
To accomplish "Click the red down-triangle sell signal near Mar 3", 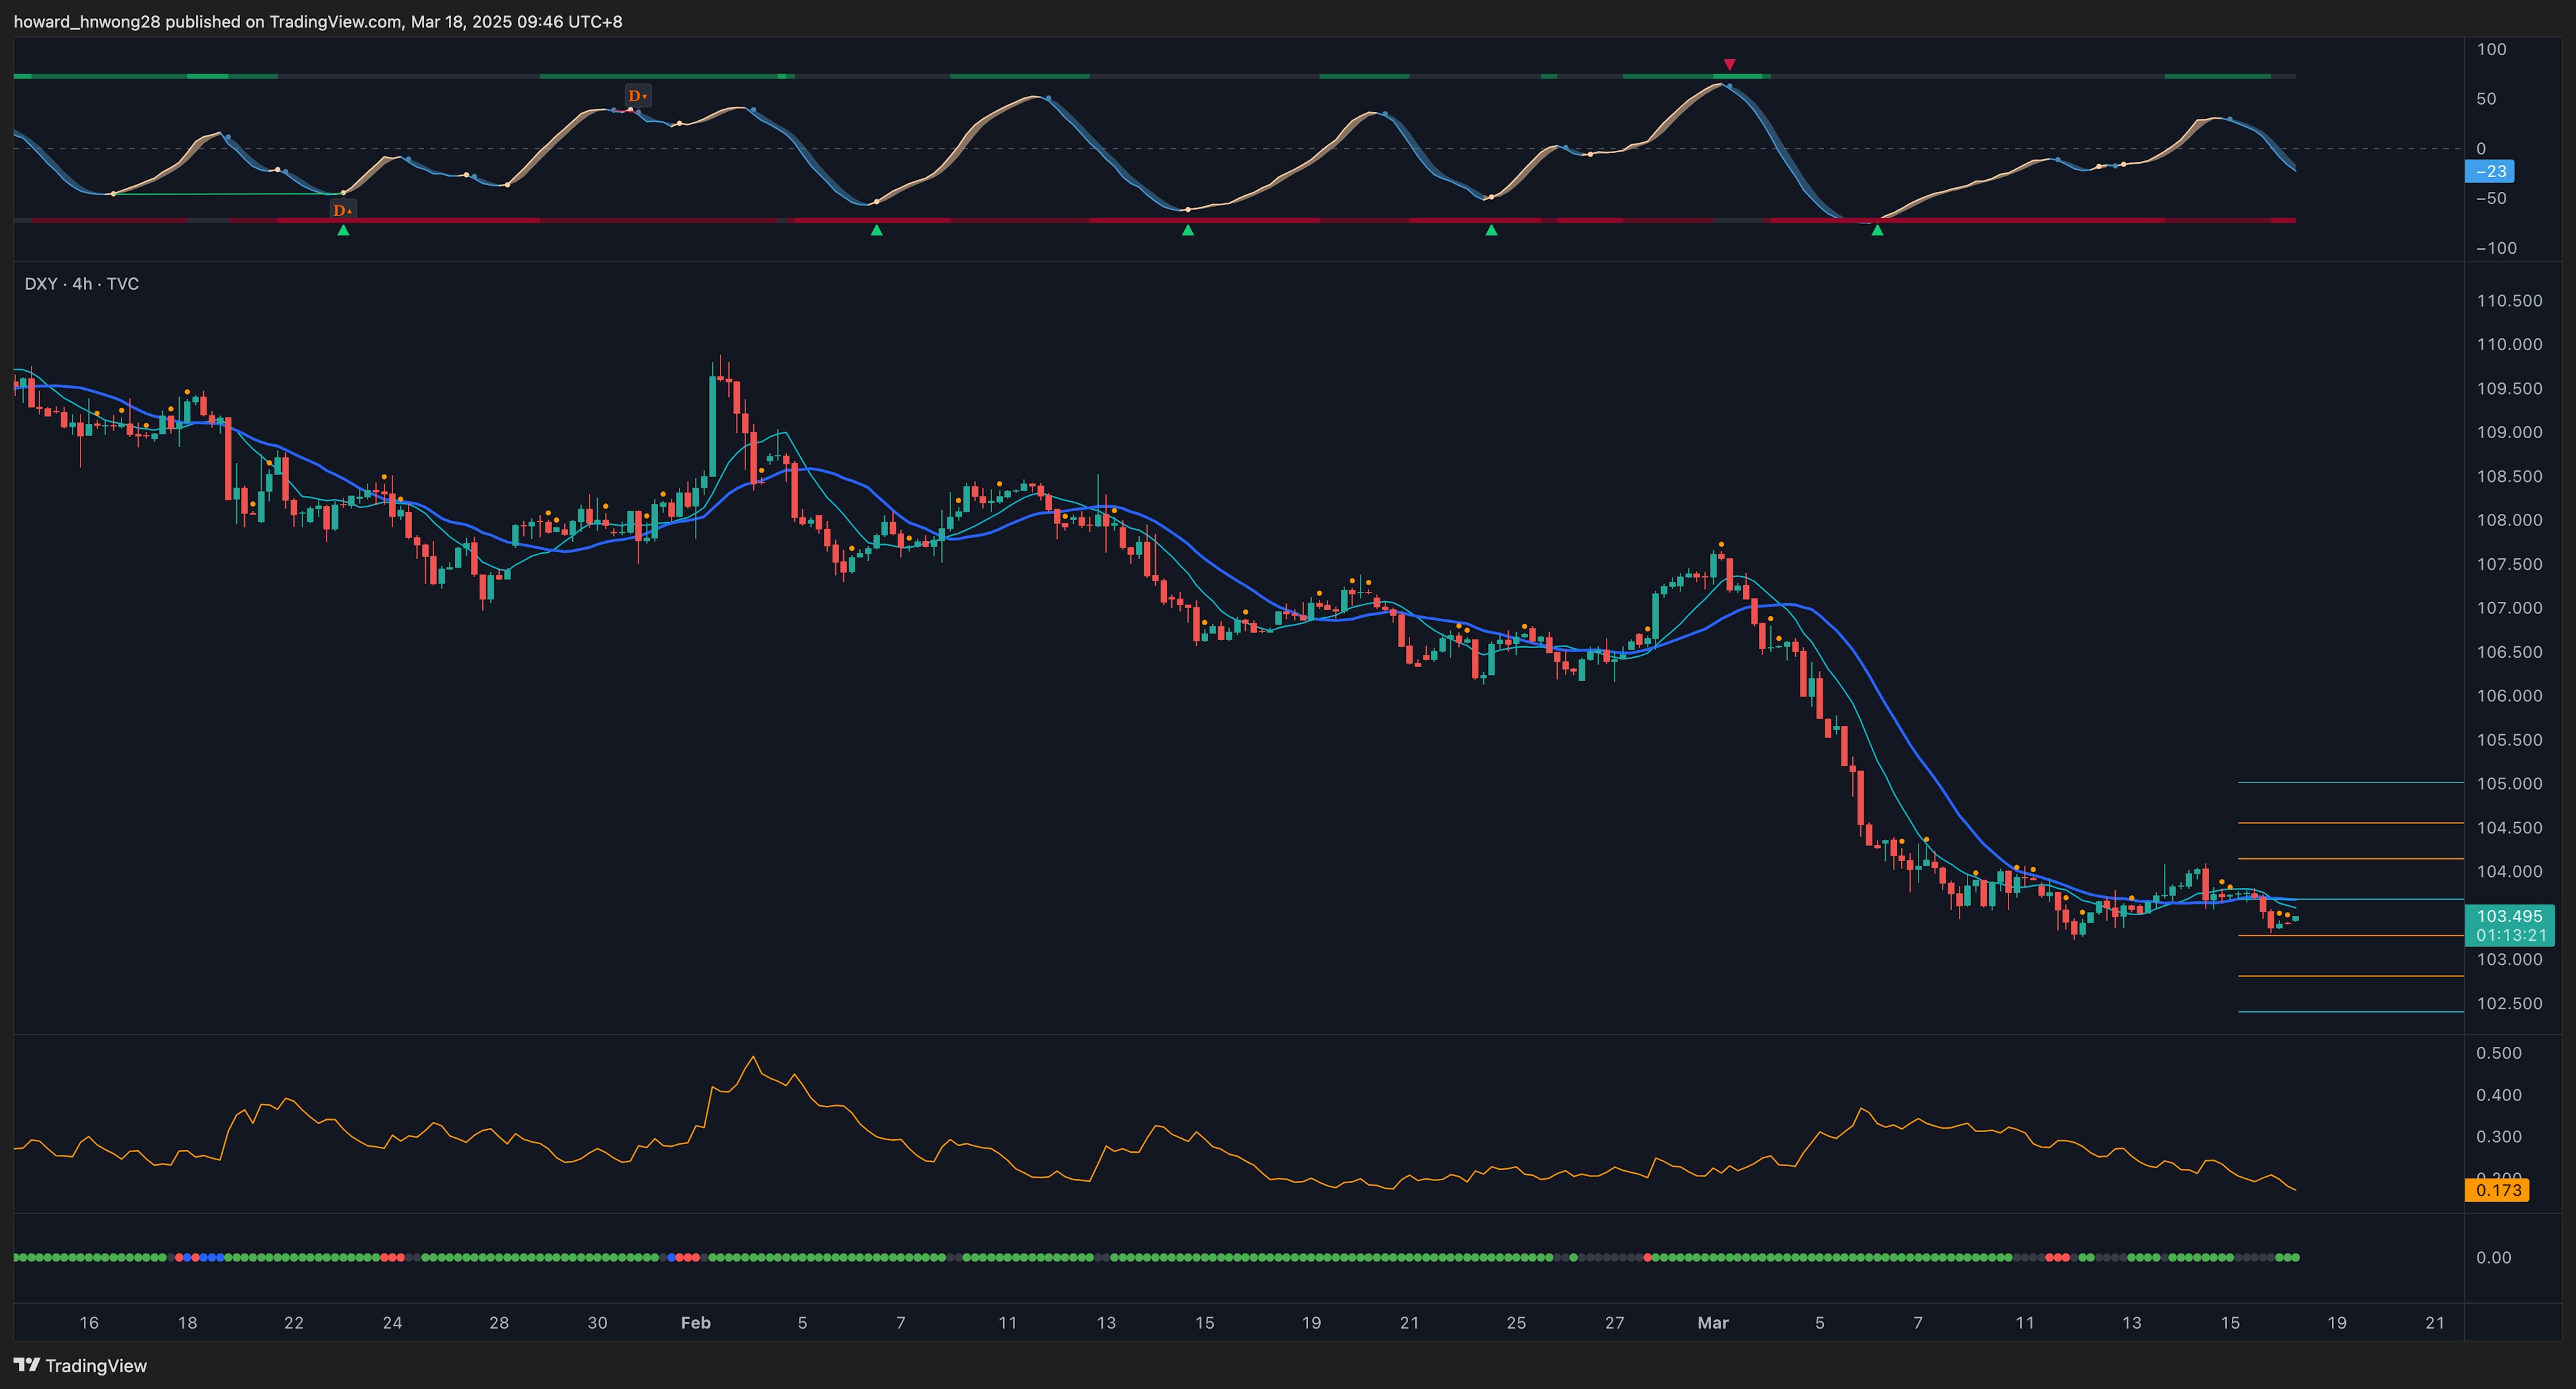I will click(1730, 65).
